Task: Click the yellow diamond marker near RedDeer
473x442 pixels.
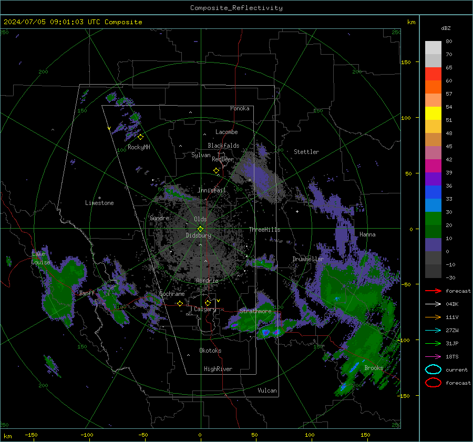Action: (217, 171)
